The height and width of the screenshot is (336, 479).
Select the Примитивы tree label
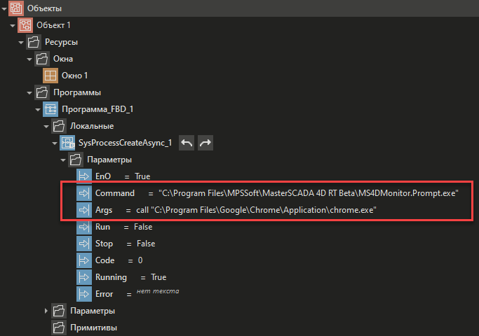[93, 328]
